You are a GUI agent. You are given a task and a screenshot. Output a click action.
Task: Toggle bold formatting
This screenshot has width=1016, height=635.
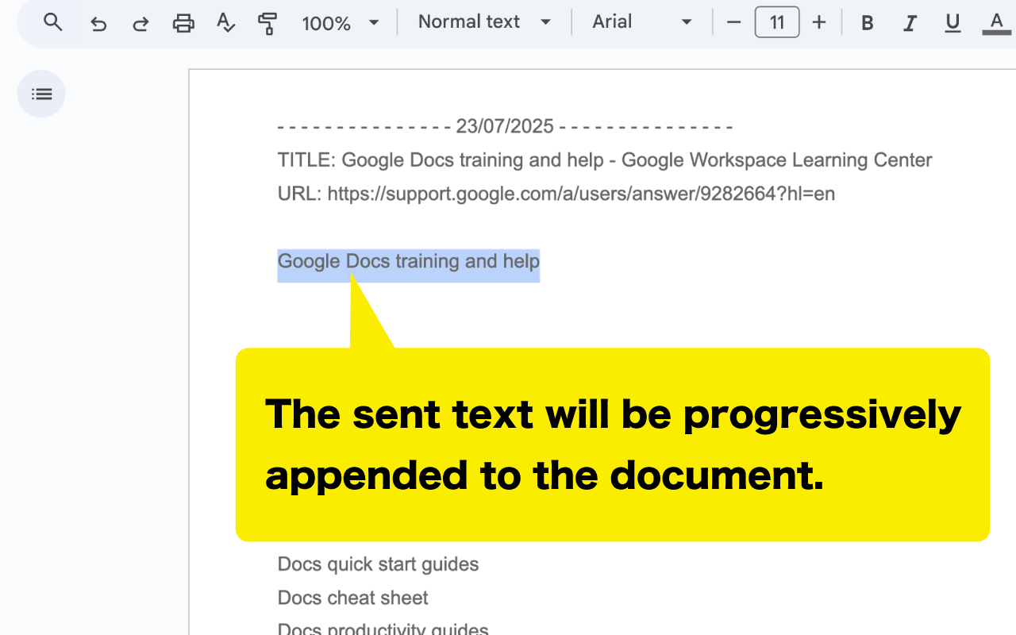point(868,23)
